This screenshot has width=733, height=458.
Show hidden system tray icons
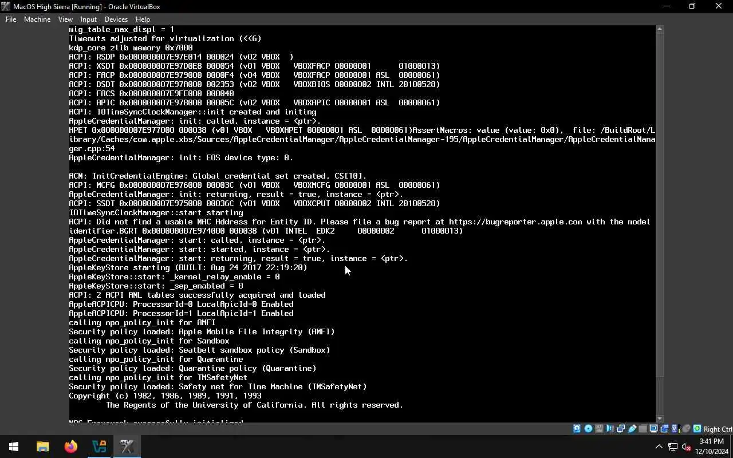(x=659, y=447)
